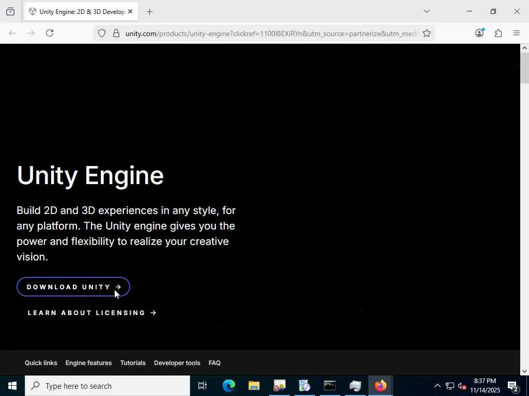Click the page scrollbar up arrow
This screenshot has width=529, height=396.
point(524,48)
